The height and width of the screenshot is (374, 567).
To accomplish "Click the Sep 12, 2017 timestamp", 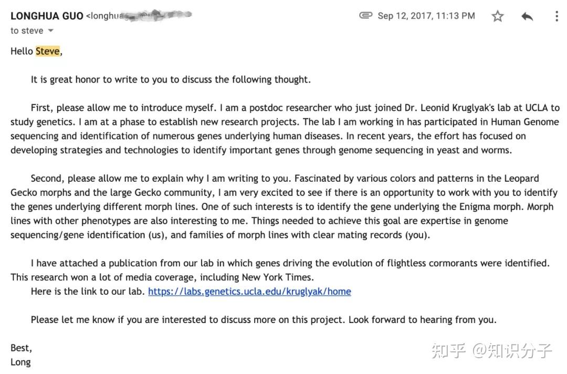I will tap(426, 16).
